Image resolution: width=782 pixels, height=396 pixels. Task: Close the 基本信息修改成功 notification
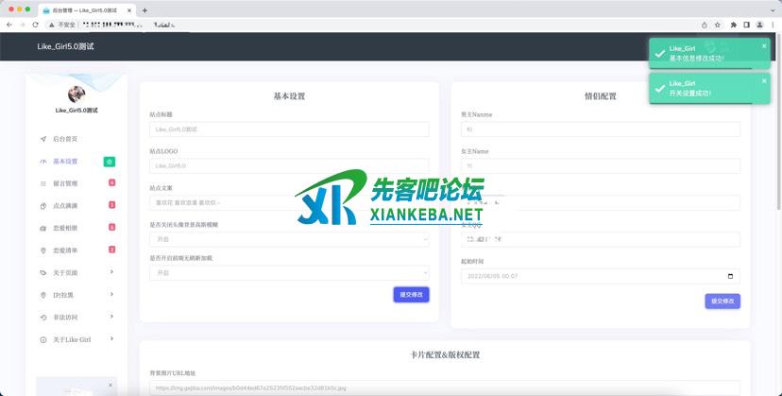[764, 45]
